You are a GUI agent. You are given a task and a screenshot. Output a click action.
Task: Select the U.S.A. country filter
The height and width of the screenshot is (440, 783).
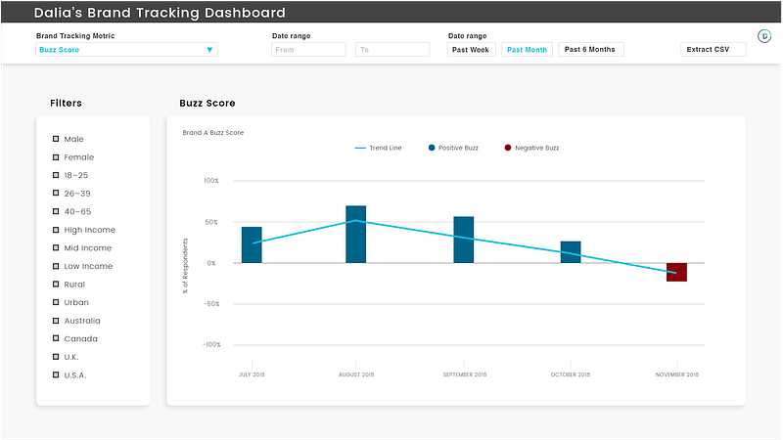click(x=56, y=374)
